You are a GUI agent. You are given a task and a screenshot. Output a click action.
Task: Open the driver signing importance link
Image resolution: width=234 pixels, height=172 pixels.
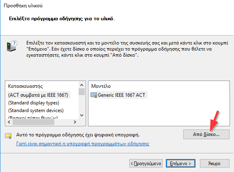click(x=83, y=144)
